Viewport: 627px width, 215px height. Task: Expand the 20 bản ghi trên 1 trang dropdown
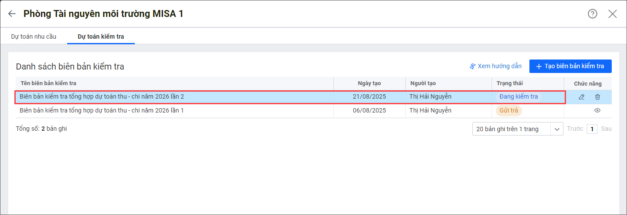coord(512,129)
